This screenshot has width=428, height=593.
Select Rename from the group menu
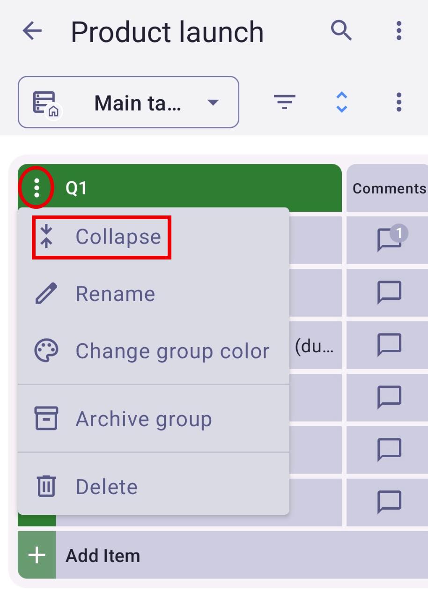click(115, 294)
